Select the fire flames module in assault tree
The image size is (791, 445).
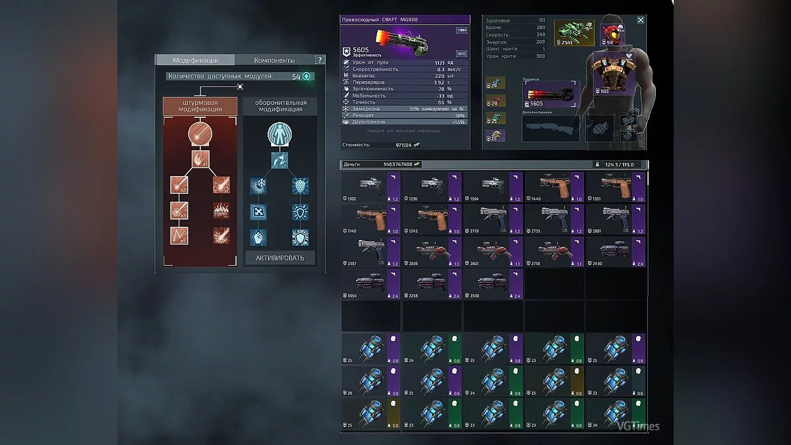(x=221, y=210)
